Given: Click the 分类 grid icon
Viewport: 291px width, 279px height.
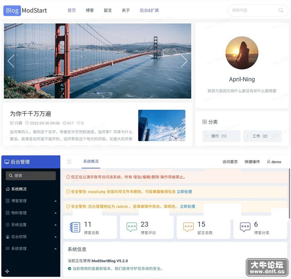Looking at the screenshot, I should [x=204, y=122].
